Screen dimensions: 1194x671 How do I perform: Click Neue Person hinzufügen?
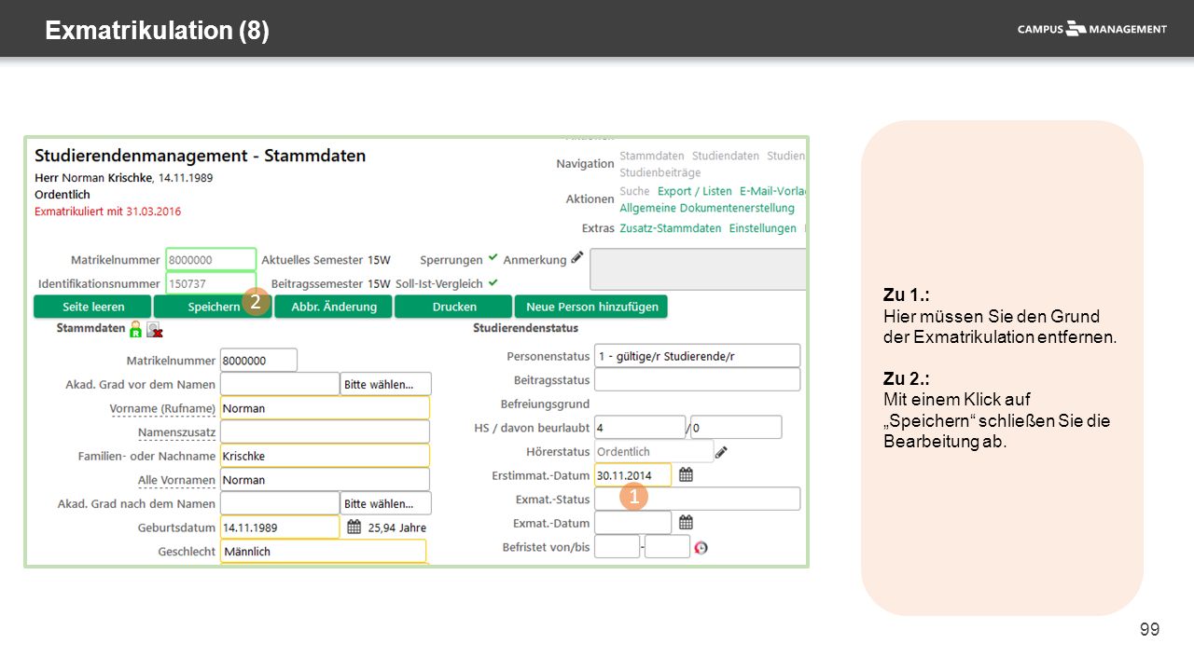tap(591, 307)
